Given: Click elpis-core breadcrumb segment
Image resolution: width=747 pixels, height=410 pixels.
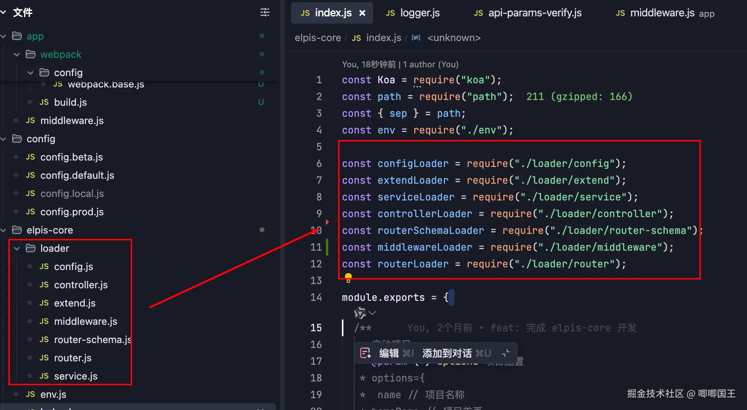Looking at the screenshot, I should coord(318,38).
